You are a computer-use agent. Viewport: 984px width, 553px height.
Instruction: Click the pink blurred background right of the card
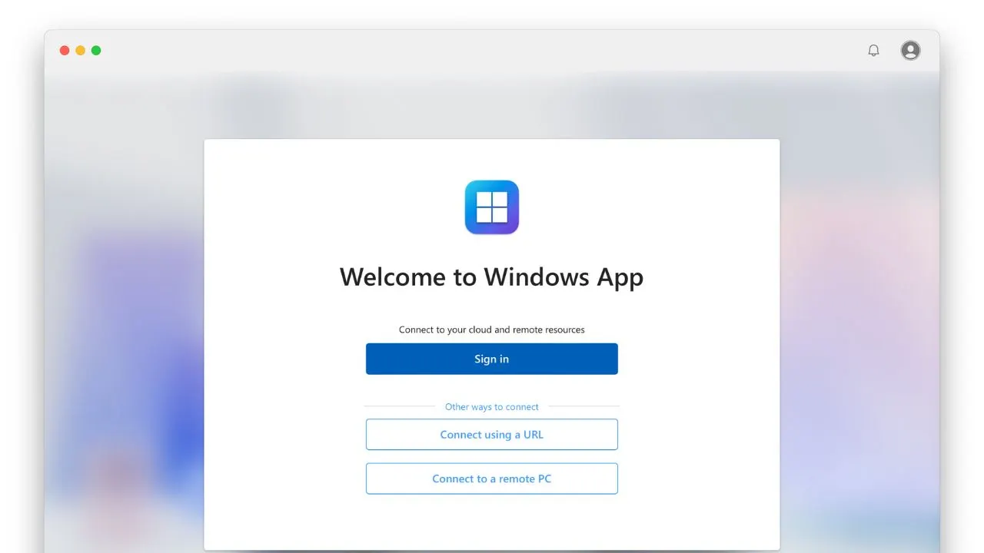[x=853, y=307]
